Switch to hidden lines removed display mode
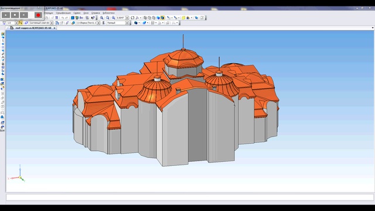 [x=149, y=18]
